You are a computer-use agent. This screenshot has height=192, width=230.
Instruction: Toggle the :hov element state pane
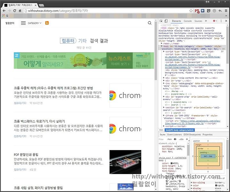pyautogui.click(x=169, y=139)
